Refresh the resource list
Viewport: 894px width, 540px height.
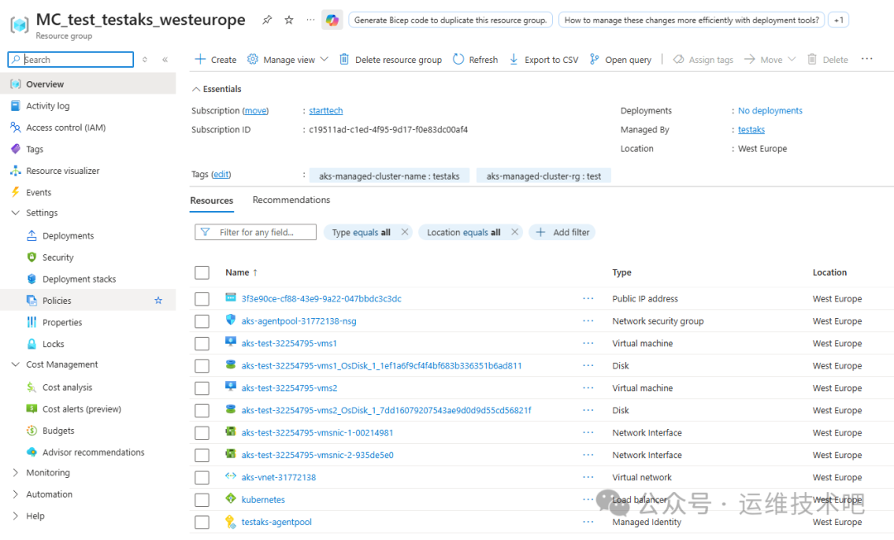coord(474,59)
